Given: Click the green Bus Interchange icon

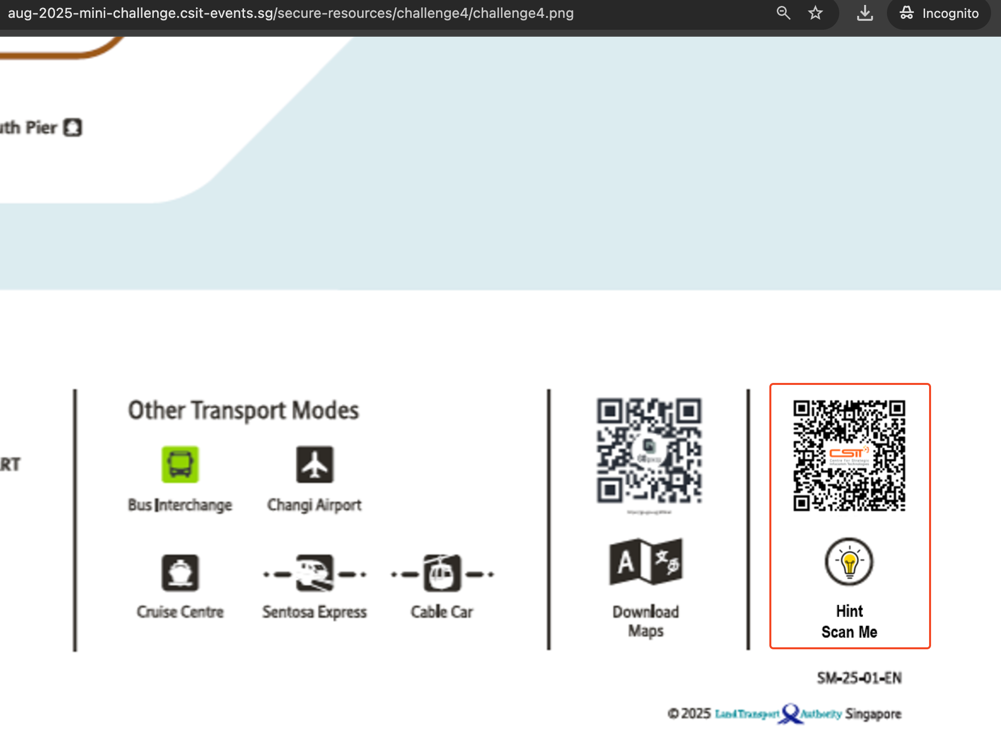Looking at the screenshot, I should 180,464.
